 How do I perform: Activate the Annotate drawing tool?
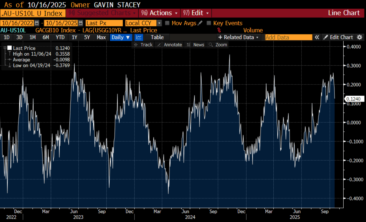pos(170,45)
